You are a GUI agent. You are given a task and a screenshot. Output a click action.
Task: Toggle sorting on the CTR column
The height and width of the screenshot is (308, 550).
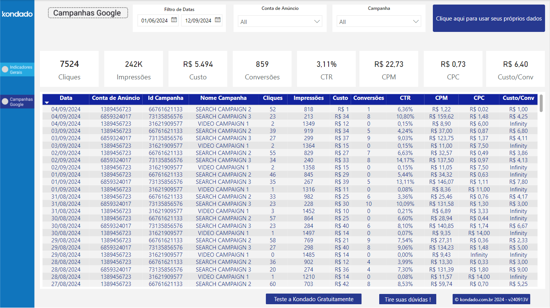[x=405, y=98]
